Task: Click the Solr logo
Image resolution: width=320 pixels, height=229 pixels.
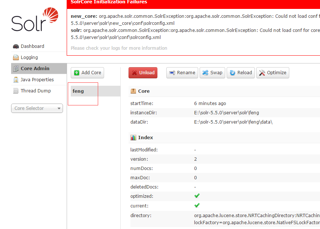Action: [x=35, y=19]
